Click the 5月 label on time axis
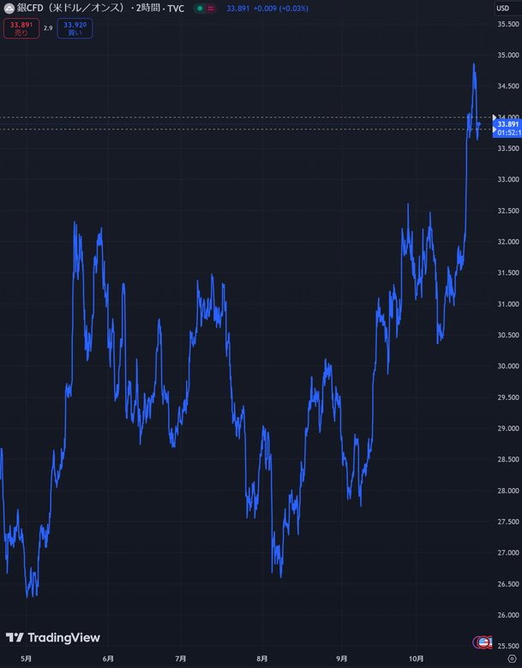The image size is (522, 668). [27, 659]
